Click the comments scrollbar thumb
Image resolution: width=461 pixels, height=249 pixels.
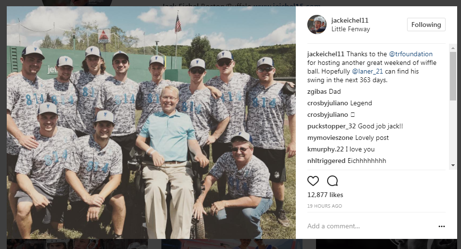tap(453, 75)
